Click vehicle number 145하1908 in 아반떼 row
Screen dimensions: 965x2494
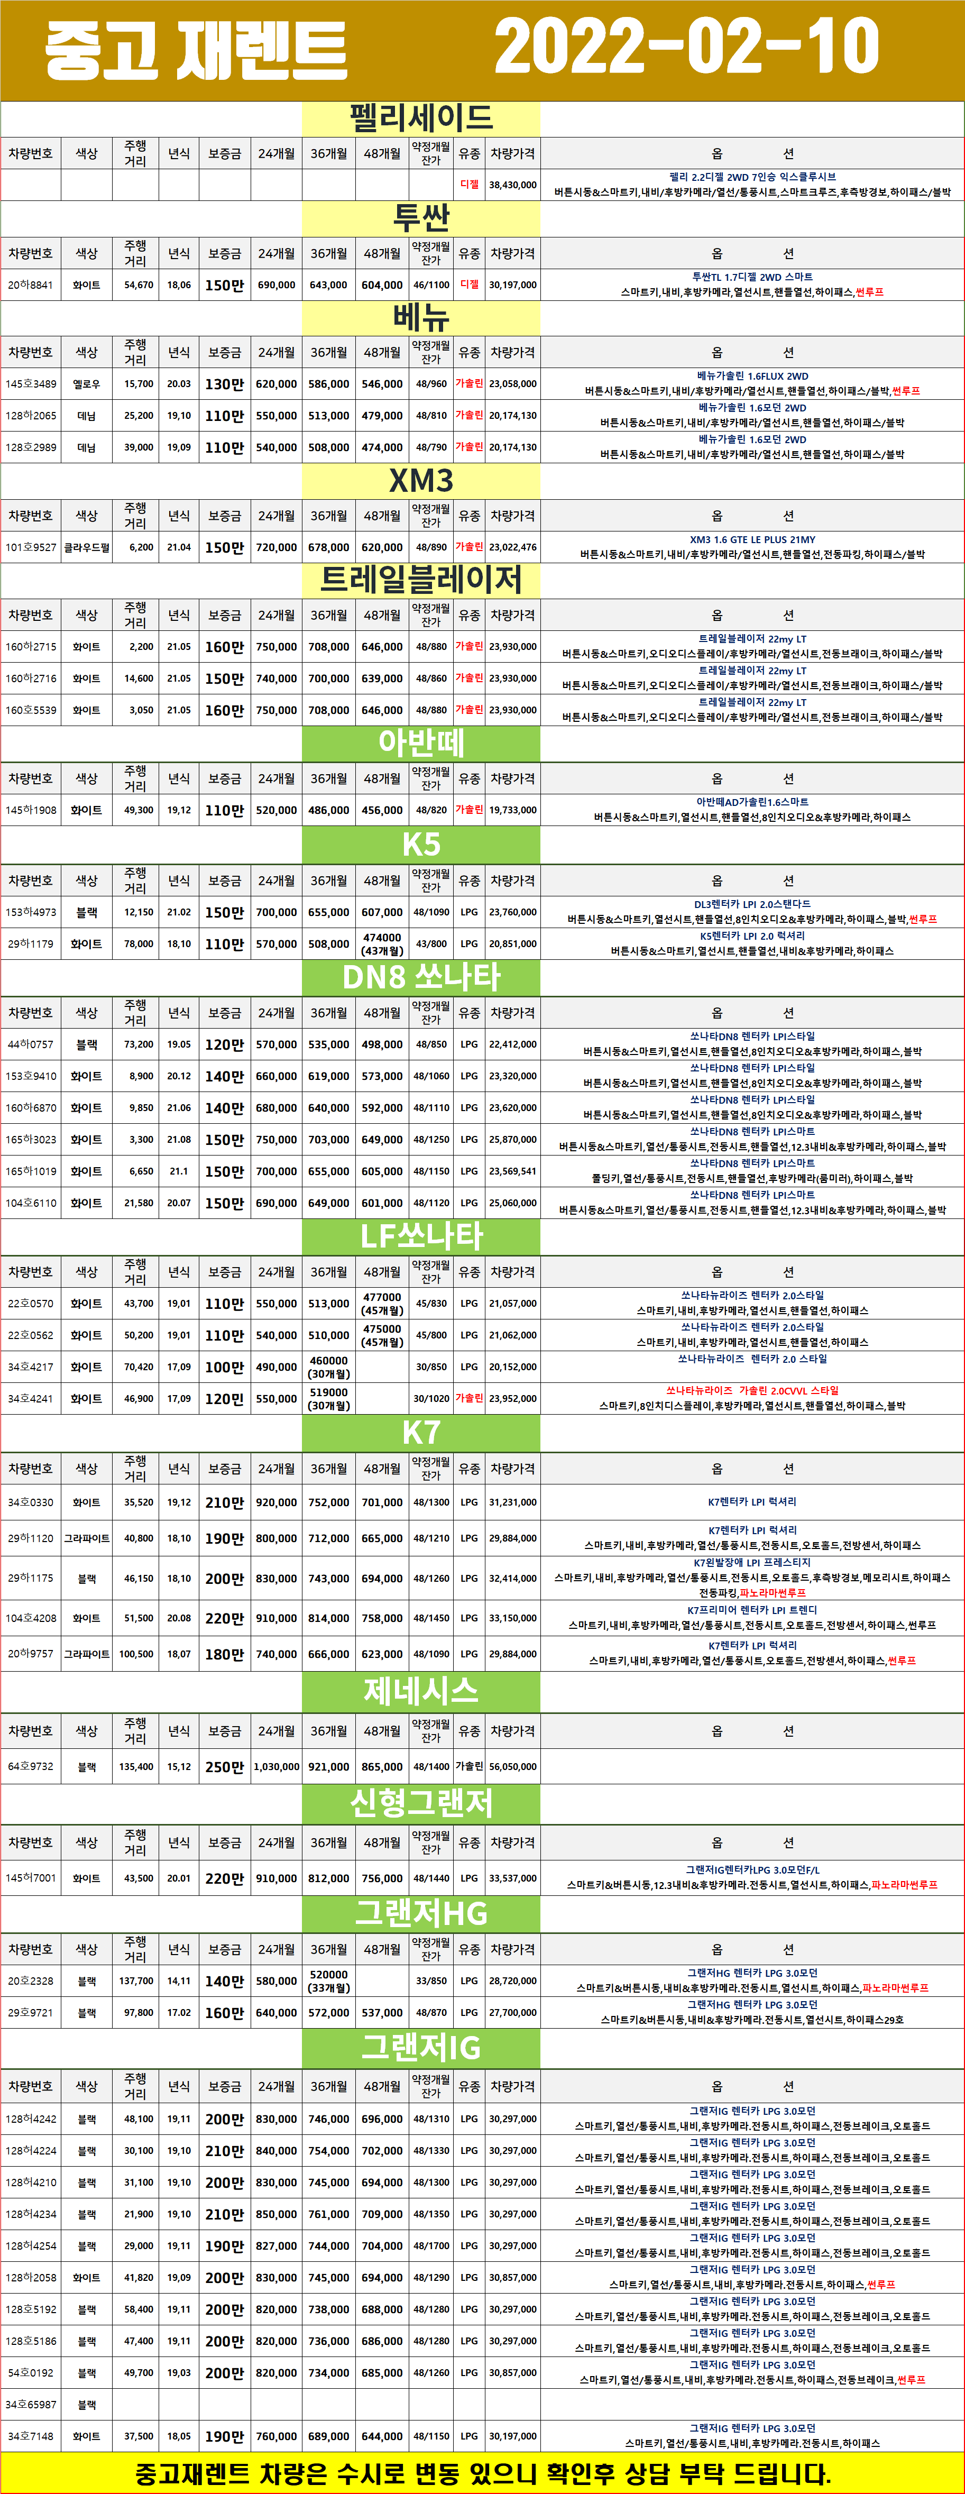pos(31,810)
